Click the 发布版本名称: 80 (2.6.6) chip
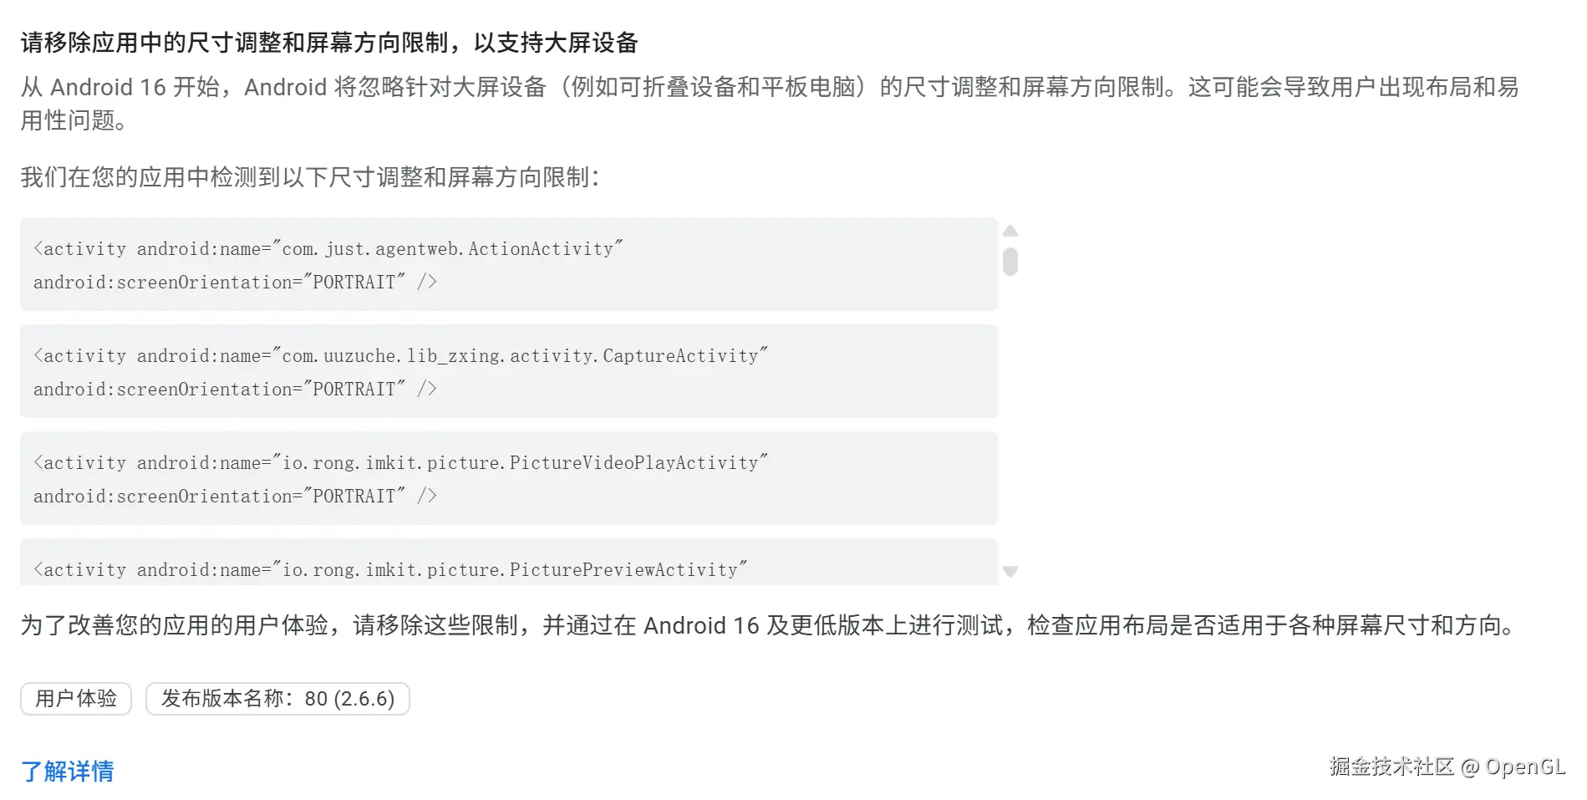Image resolution: width=1587 pixels, height=800 pixels. click(x=277, y=699)
